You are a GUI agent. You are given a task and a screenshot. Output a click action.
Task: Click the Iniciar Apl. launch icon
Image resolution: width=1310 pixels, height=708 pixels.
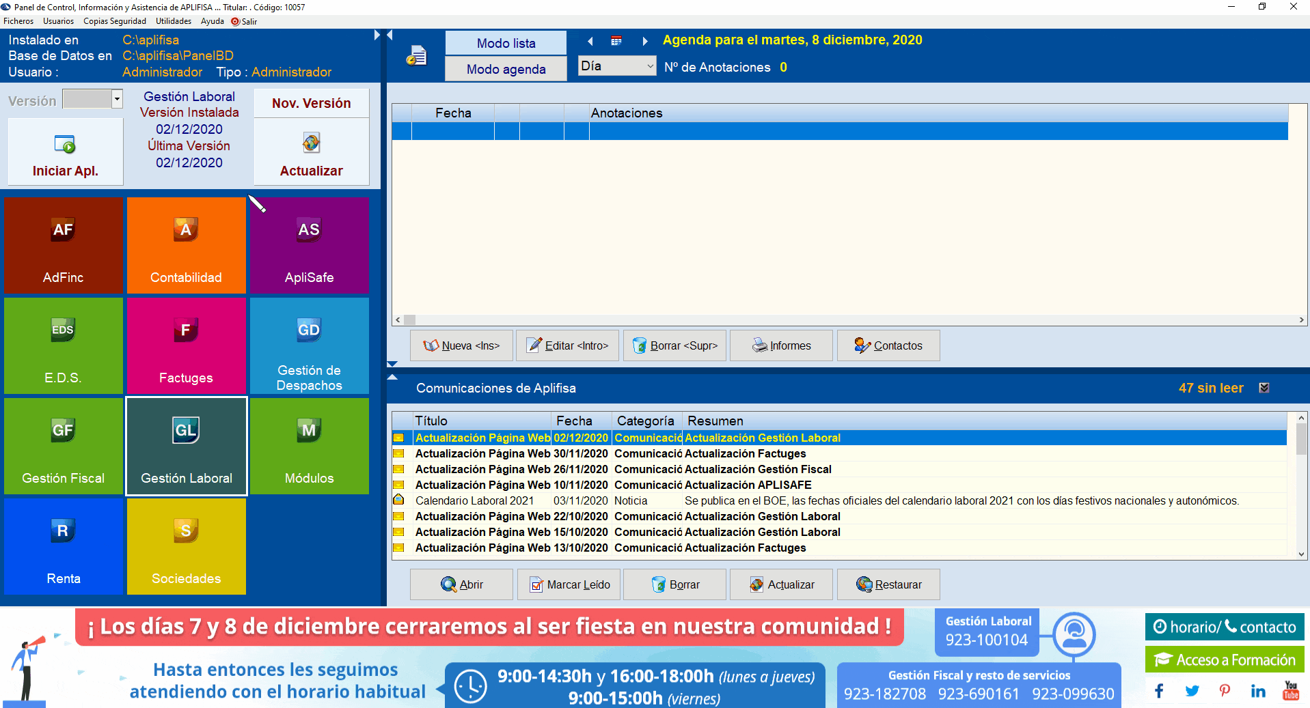(x=65, y=144)
